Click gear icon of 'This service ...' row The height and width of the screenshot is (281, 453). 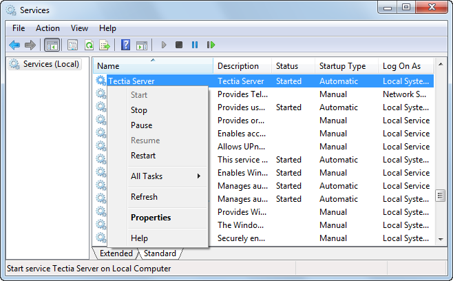(x=101, y=159)
